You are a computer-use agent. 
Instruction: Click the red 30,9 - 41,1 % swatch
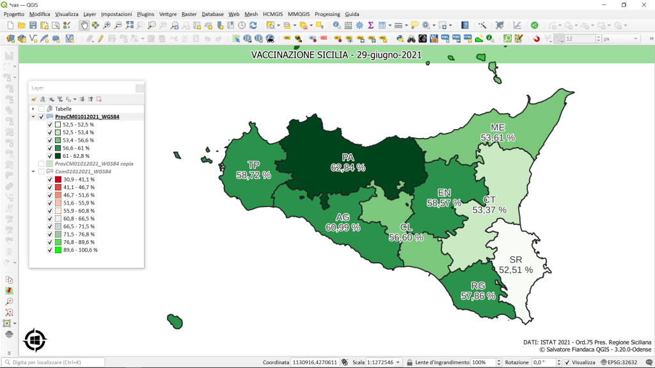[x=58, y=180]
